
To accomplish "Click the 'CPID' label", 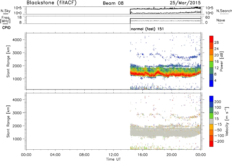I will point(6,28).
